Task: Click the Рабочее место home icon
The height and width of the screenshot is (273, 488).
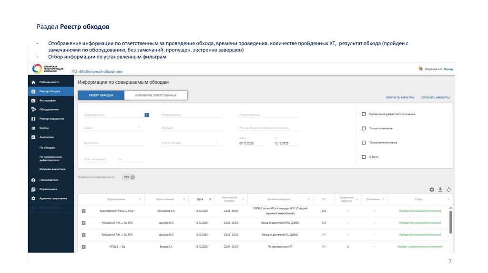Action: click(33, 82)
